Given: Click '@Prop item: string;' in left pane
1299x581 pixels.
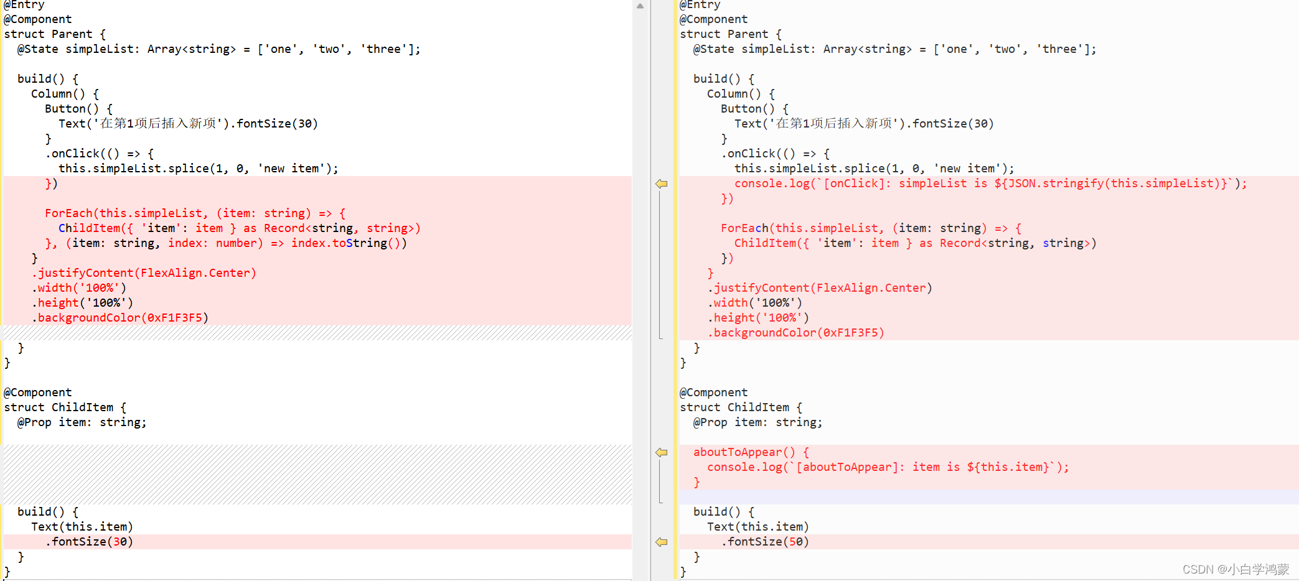Looking at the screenshot, I should pos(82,422).
